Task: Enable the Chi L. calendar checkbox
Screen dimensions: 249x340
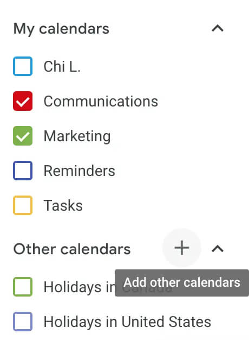Action: (x=23, y=66)
